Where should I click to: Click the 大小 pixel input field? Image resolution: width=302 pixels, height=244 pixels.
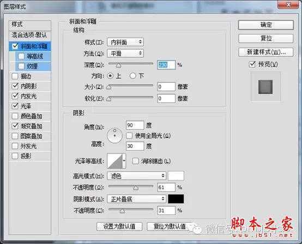click(166, 87)
